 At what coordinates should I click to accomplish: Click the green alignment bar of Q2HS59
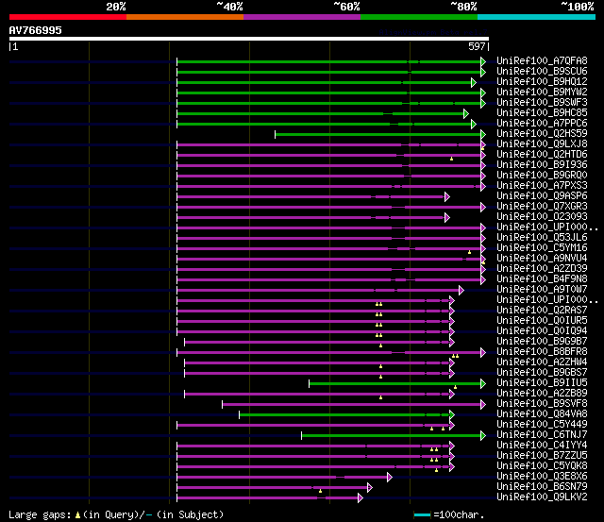[378, 134]
